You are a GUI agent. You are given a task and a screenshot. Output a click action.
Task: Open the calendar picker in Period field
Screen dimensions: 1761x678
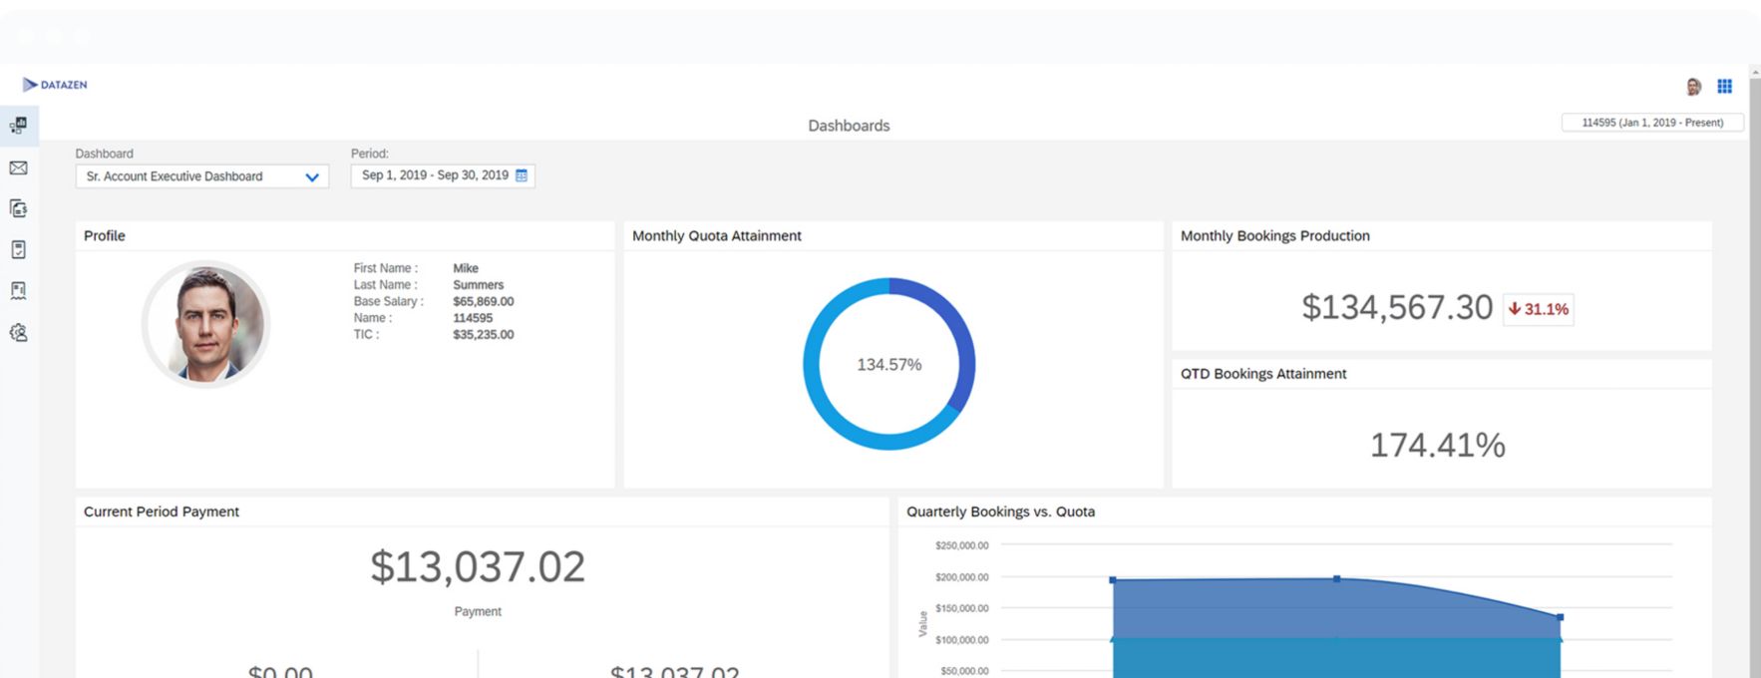pyautogui.click(x=522, y=175)
